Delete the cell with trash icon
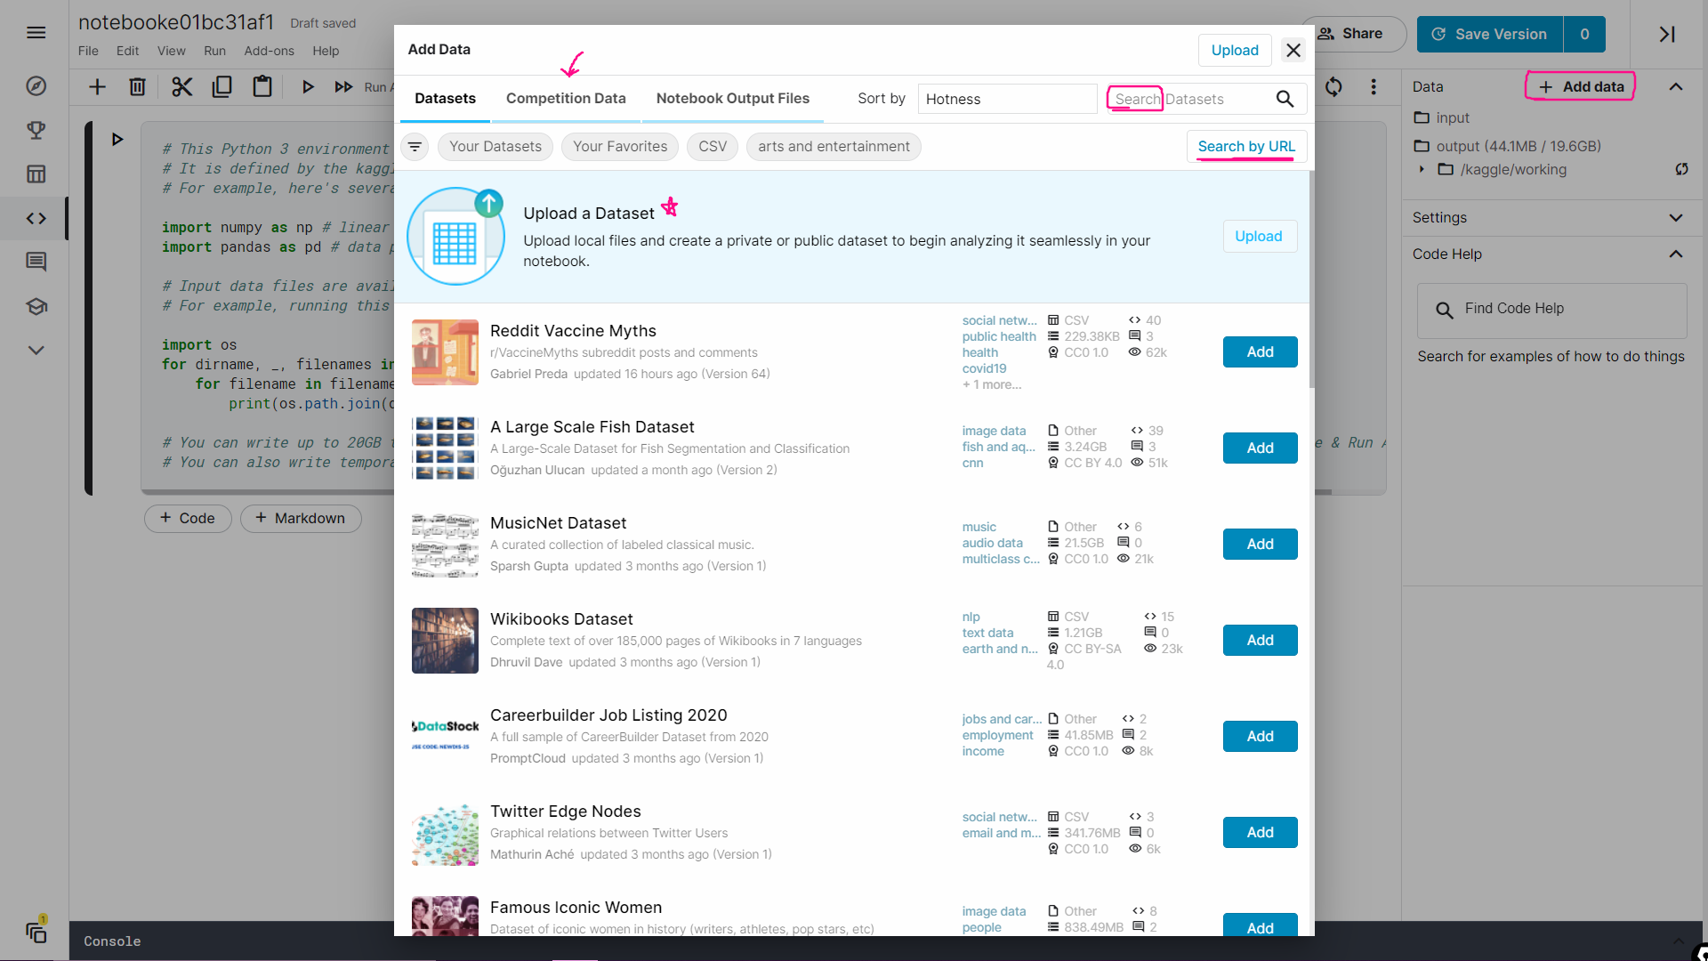 [137, 86]
